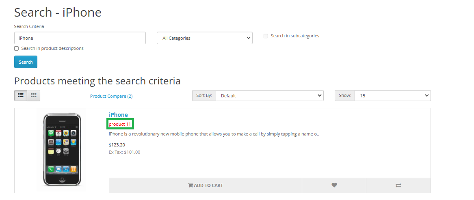Toggle the search in subcategories checkbox
The image size is (474, 200).
pos(266,36)
